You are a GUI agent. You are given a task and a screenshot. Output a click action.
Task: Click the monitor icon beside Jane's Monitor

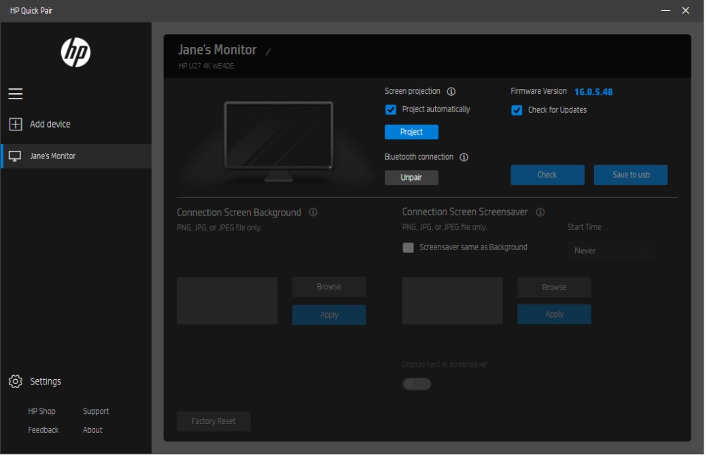point(15,156)
